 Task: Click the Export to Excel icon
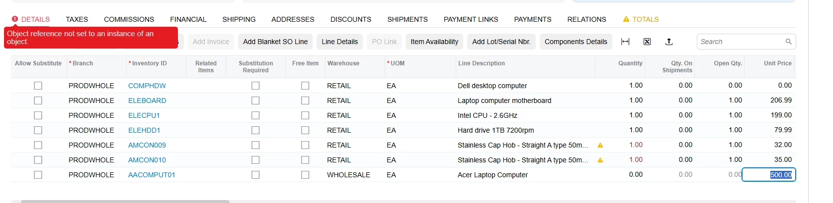click(x=647, y=42)
